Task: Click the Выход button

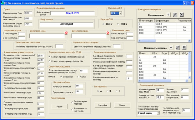Action: tap(122, 105)
